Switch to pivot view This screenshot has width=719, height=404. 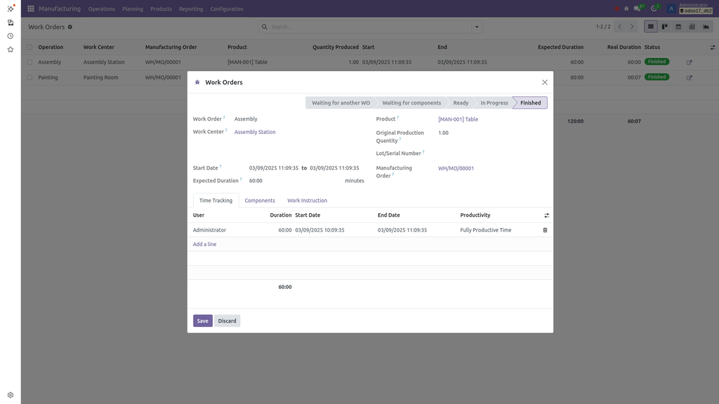point(692,27)
